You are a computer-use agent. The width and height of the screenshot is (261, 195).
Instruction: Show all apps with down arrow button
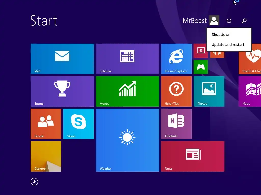click(x=34, y=182)
